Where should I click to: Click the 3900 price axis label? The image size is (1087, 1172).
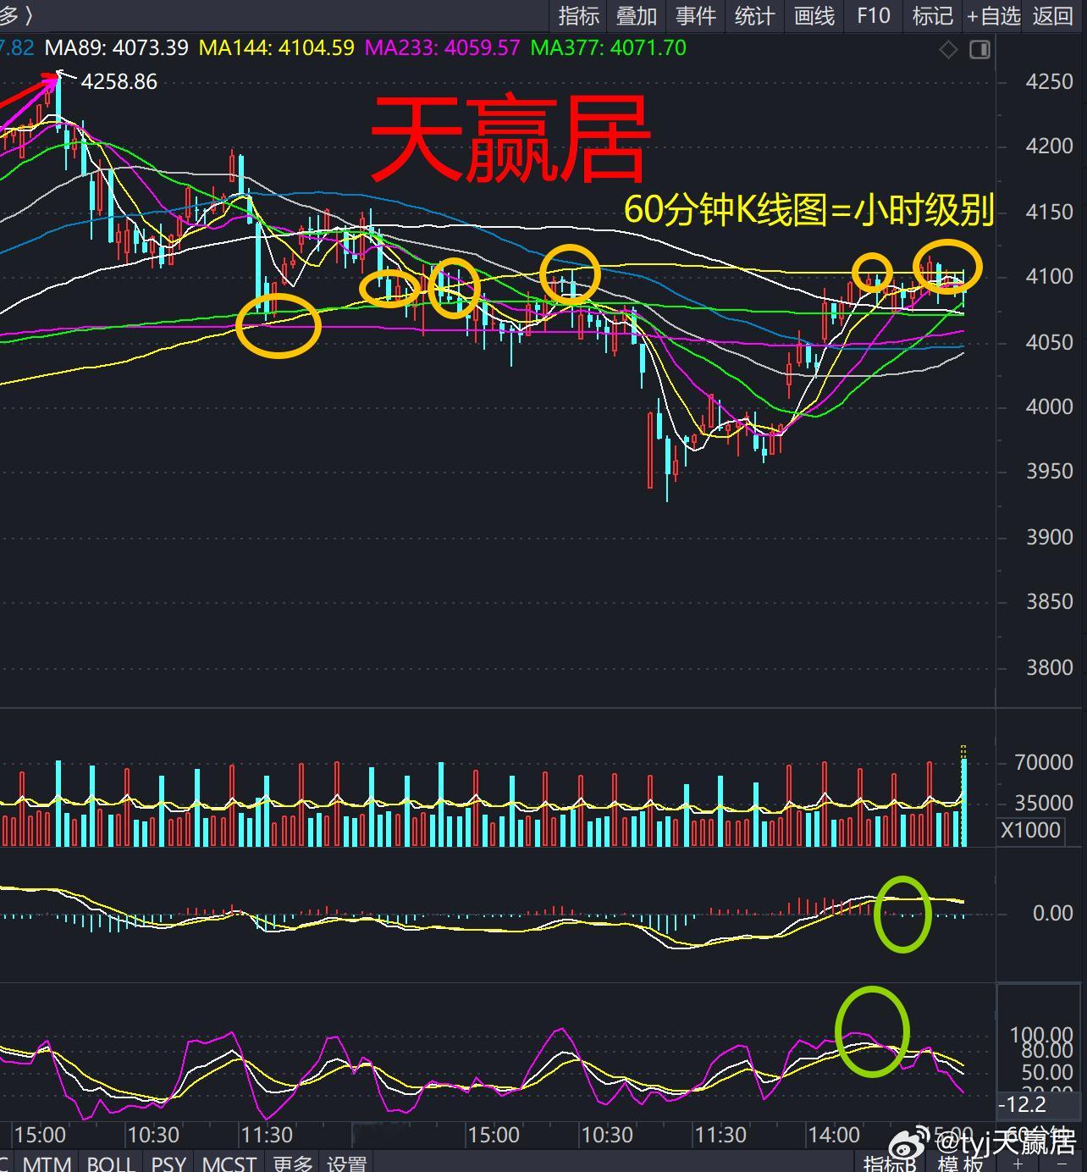click(x=1049, y=537)
